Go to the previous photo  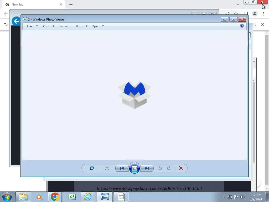[x=122, y=168]
